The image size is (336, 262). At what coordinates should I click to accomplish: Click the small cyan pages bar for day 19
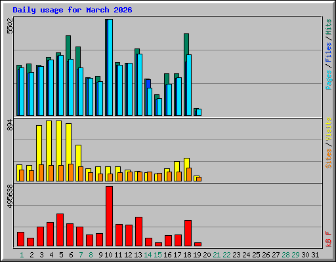(199, 112)
